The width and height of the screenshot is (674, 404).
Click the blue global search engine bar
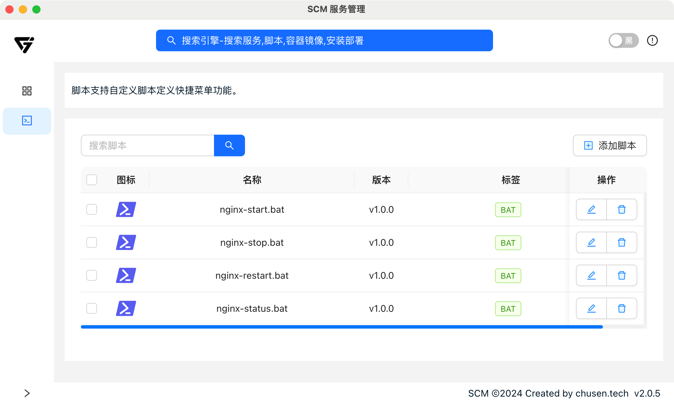tap(324, 41)
